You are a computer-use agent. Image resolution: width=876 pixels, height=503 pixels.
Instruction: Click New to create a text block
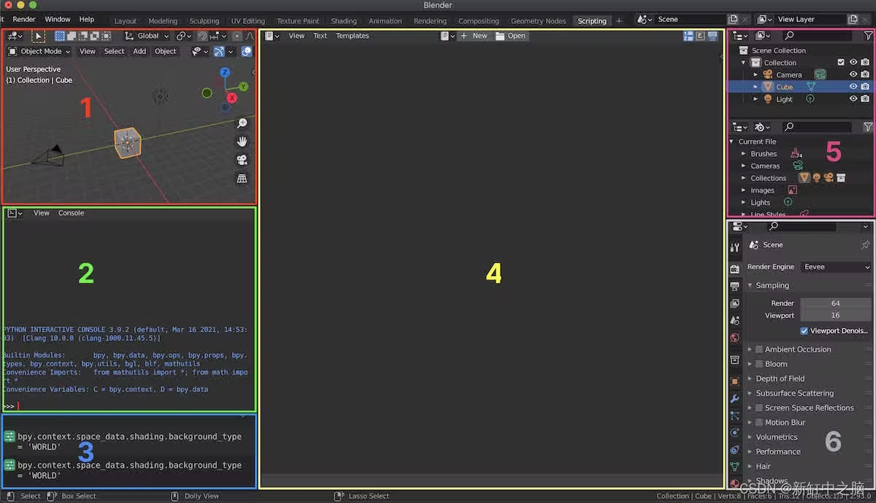pos(480,35)
